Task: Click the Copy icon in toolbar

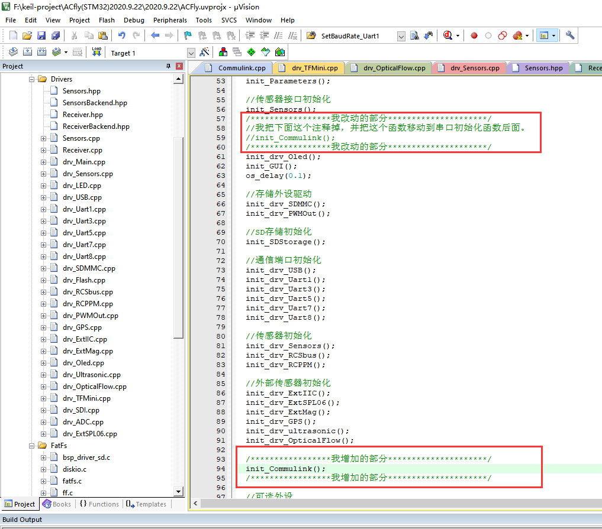Action: pos(89,35)
